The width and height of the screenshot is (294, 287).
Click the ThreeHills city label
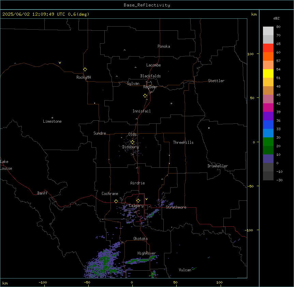183,142
